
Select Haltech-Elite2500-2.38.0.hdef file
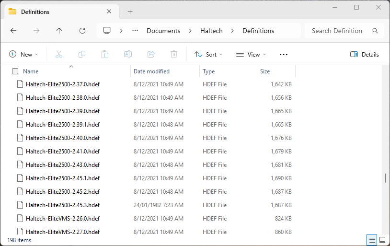[63, 98]
